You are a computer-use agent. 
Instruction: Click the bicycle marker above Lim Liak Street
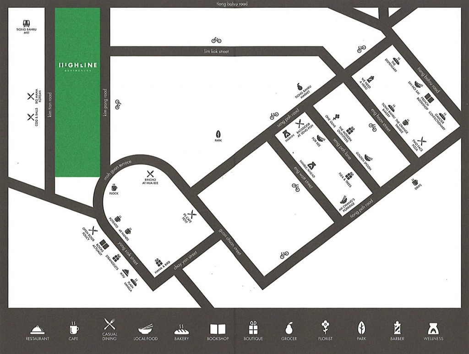tap(216, 40)
